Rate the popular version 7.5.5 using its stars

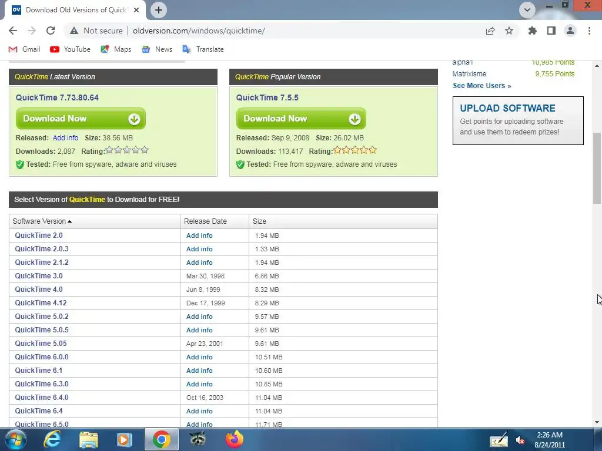(x=354, y=150)
